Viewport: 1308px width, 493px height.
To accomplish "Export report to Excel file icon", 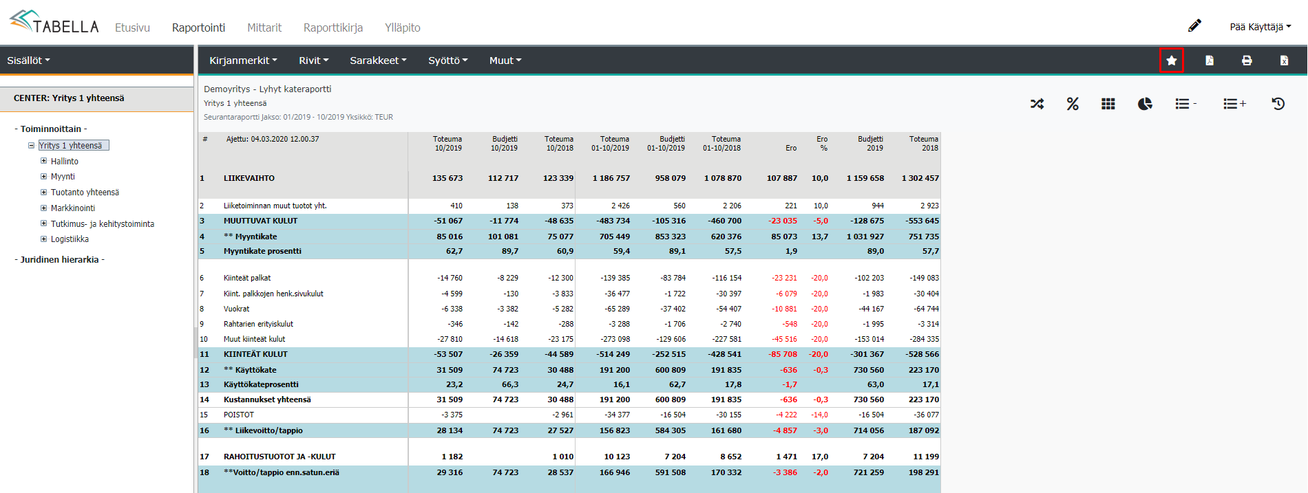I will coord(1284,61).
